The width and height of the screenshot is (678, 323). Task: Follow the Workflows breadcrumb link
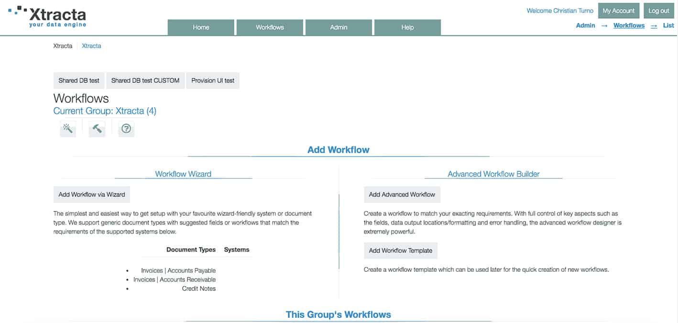click(x=629, y=25)
